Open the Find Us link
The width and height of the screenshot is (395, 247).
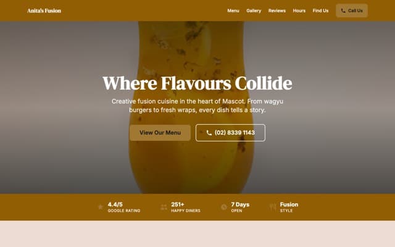point(320,10)
